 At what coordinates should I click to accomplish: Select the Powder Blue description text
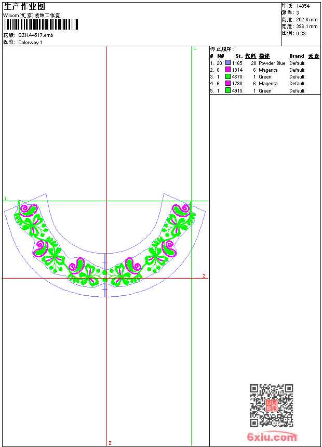(272, 63)
